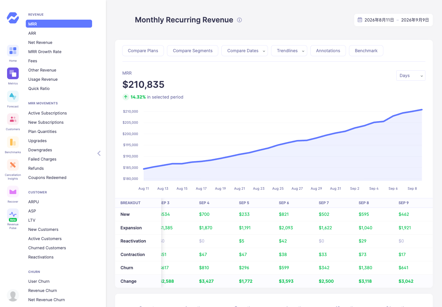Click the Compare Plans button

[x=143, y=51]
